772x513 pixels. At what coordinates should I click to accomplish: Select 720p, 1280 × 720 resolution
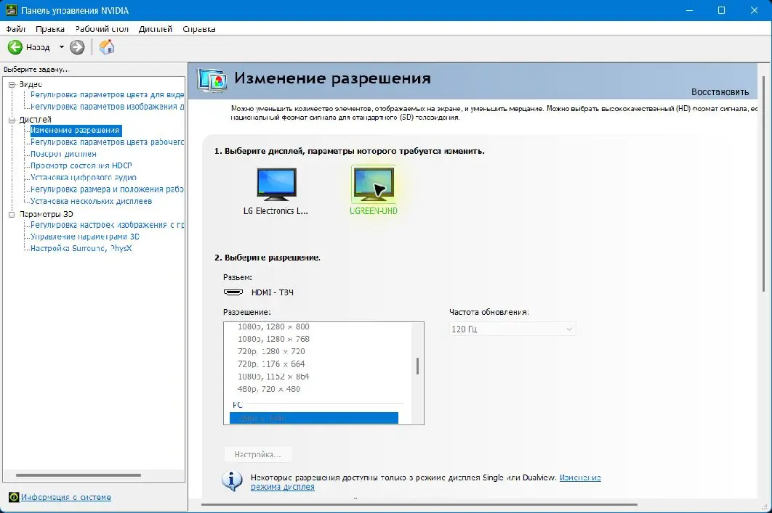(271, 351)
